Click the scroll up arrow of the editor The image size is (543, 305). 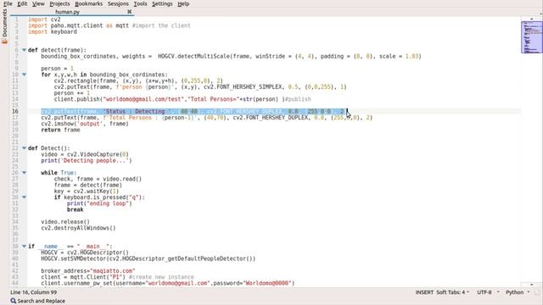(532, 19)
